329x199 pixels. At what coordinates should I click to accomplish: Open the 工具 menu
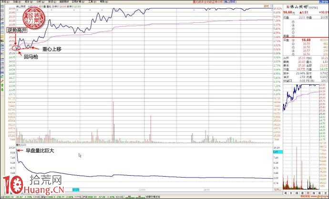coord(92,2)
